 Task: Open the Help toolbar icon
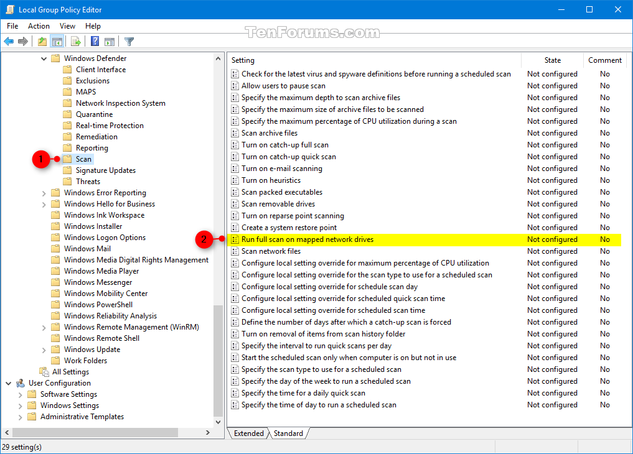tap(95, 41)
